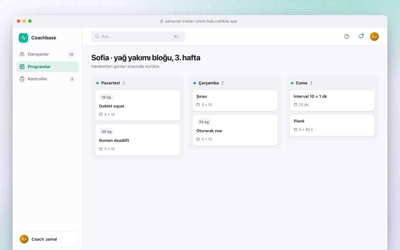Click the 16 kg weight tag

106,97
